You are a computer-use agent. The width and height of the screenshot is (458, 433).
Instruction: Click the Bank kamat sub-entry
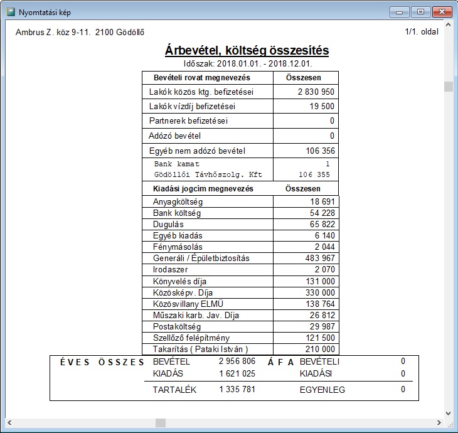pos(177,164)
